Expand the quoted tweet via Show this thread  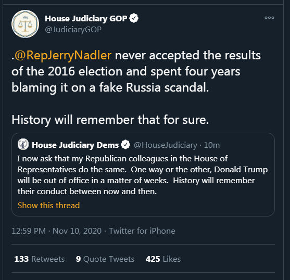point(48,206)
